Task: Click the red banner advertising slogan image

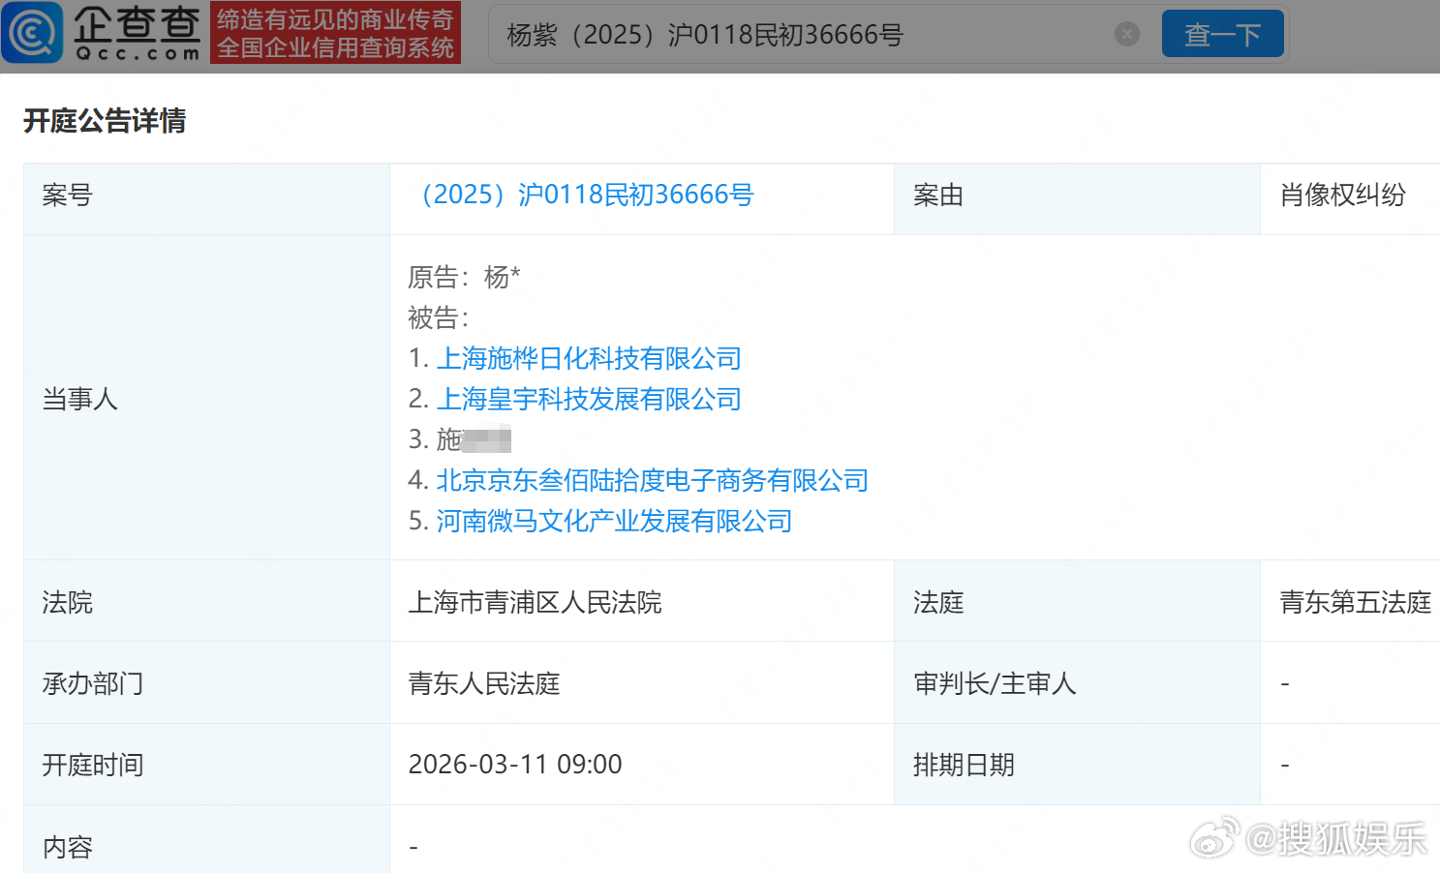Action: tap(336, 32)
